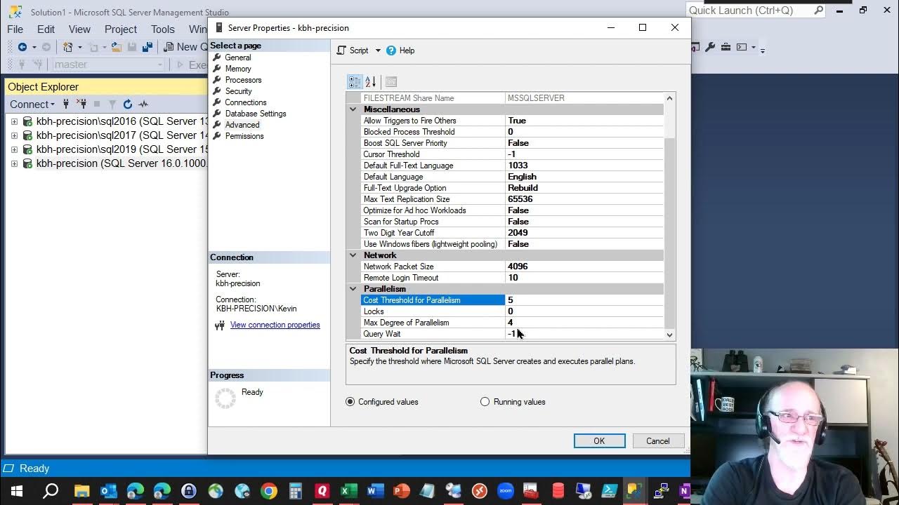Click Open File folder icon in toolbar
Viewport: 899px width, 505px height.
click(x=116, y=47)
